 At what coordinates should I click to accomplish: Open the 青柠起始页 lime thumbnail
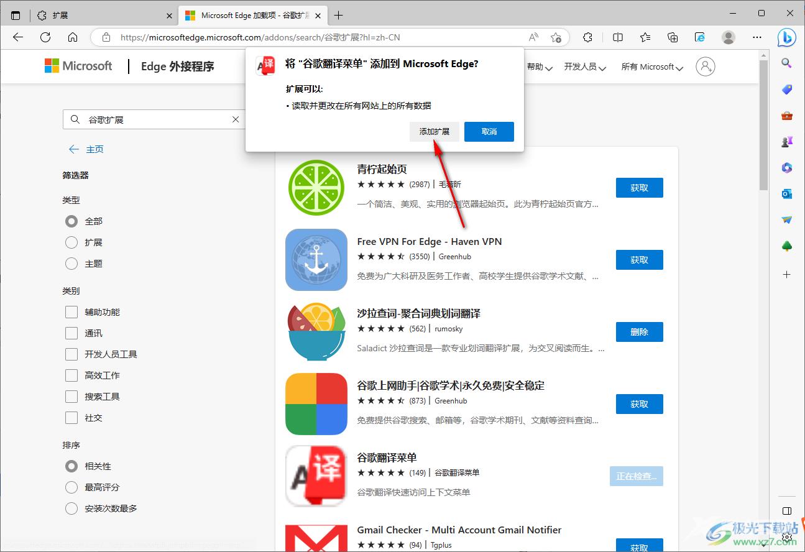click(316, 188)
